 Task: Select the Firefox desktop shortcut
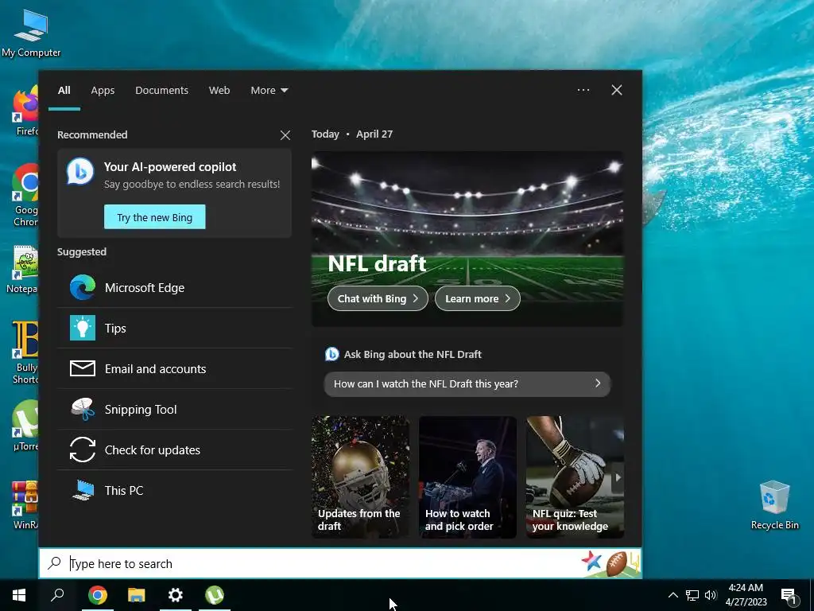pos(25,111)
